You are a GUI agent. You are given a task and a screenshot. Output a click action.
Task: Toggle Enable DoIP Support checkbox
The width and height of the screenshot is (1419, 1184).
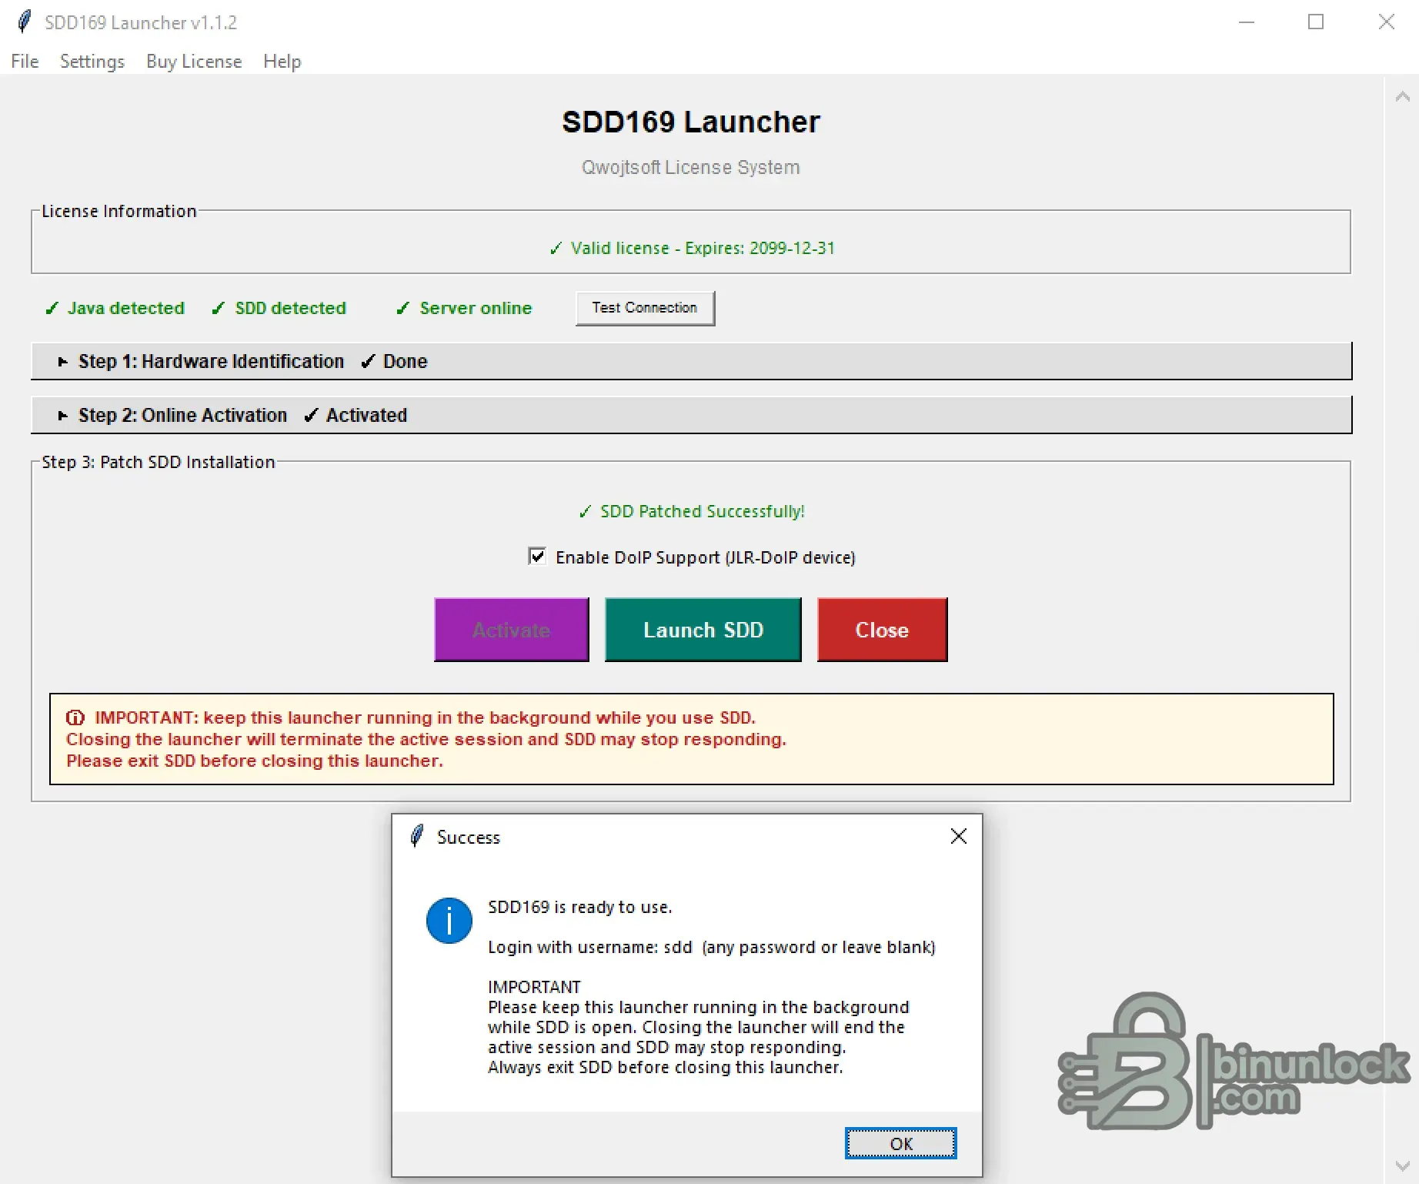537,556
